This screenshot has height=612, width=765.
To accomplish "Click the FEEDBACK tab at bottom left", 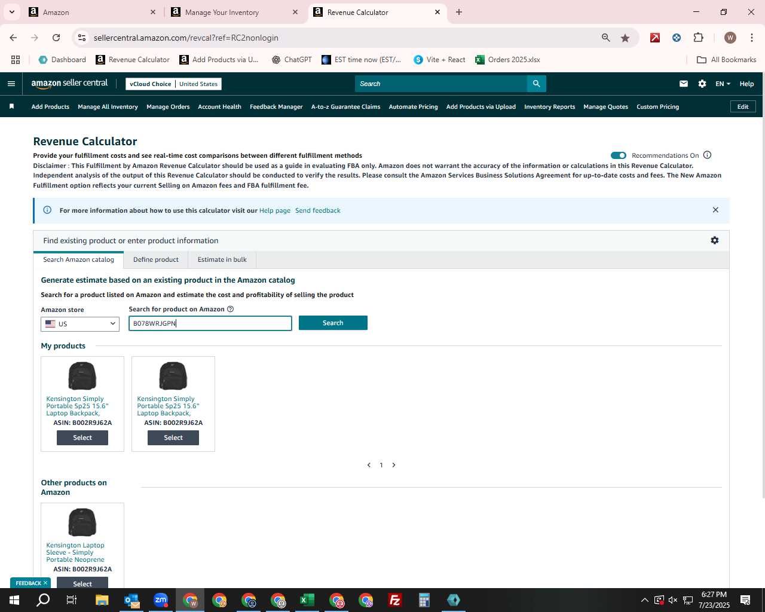I will (x=28, y=583).
